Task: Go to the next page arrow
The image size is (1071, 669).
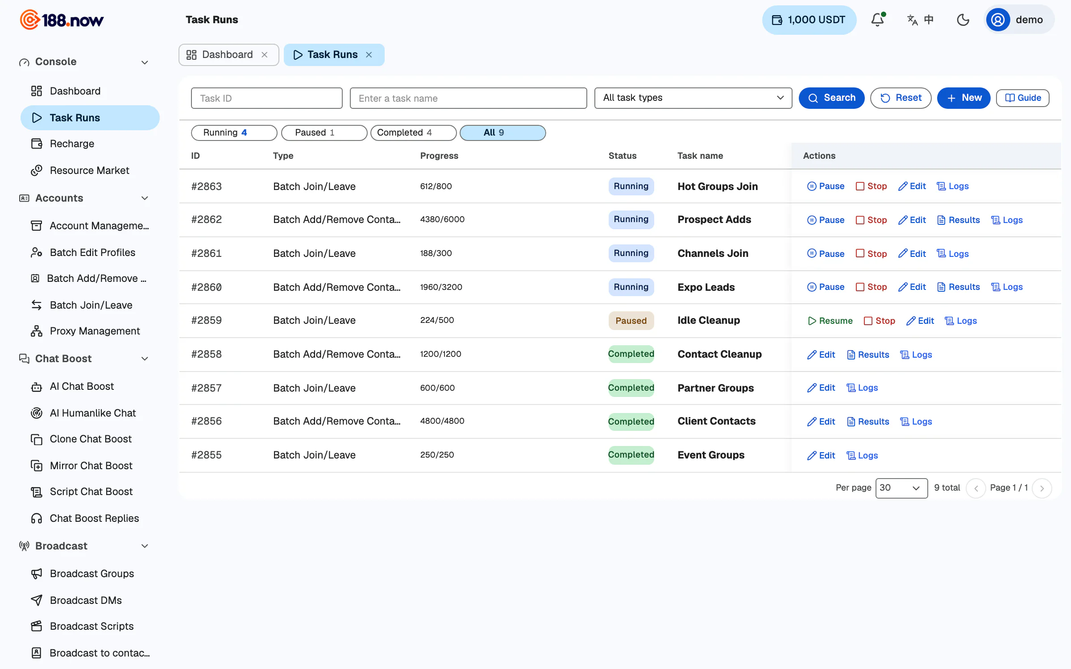Action: 1042,488
